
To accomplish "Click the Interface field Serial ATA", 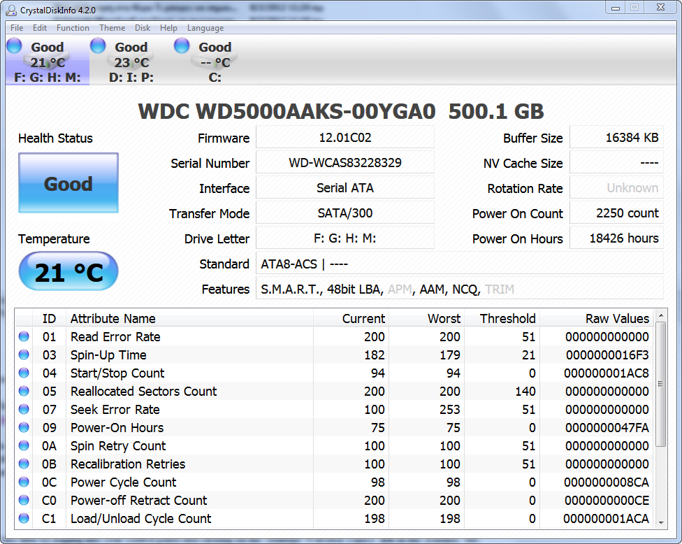I will (345, 188).
